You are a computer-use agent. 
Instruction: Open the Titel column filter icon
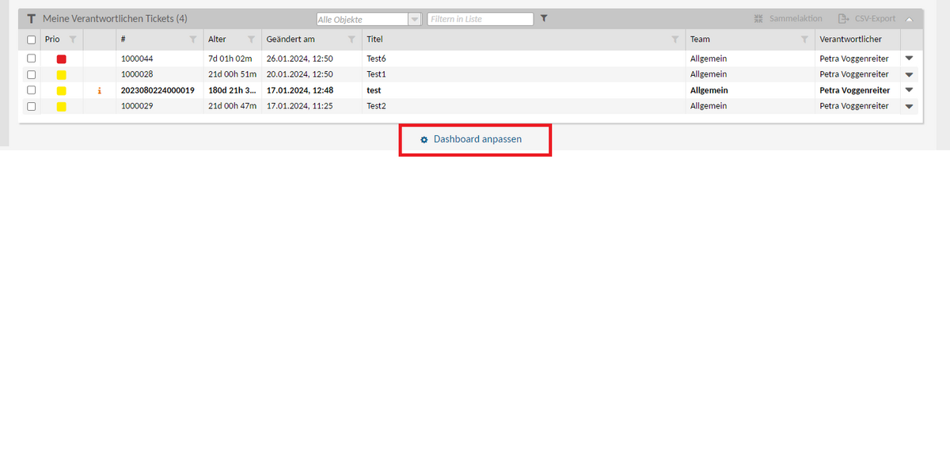674,40
